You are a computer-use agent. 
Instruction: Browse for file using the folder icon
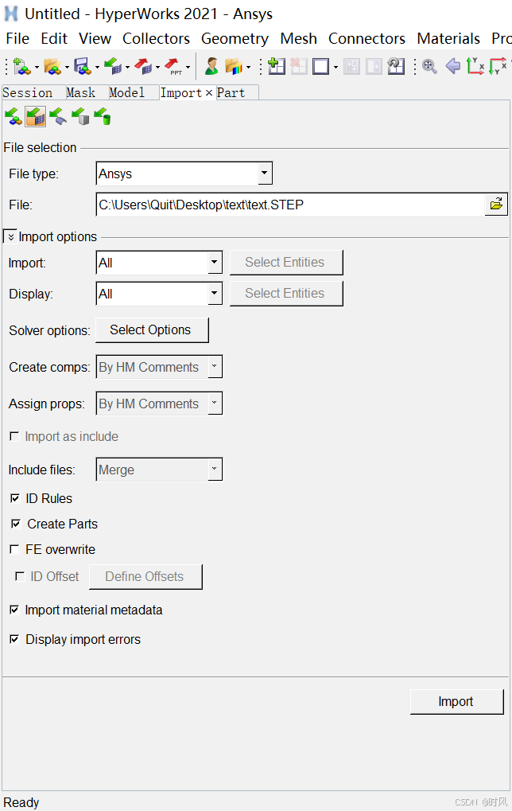point(496,205)
